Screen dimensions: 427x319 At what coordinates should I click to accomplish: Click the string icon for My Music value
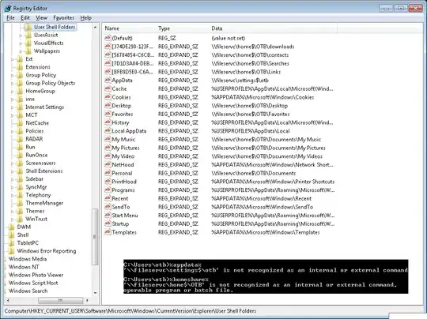[x=108, y=139]
